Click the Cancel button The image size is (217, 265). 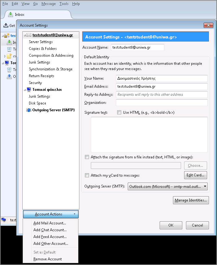(197, 225)
